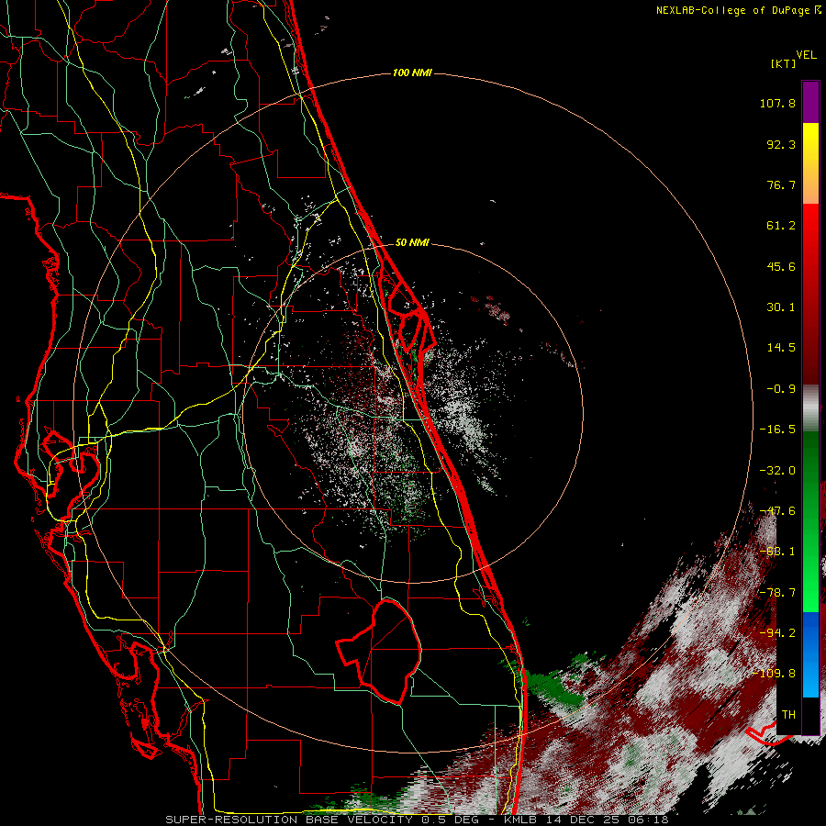This screenshot has height=826, width=826.
Task: Click the [KT] units label
Action: pos(783,63)
